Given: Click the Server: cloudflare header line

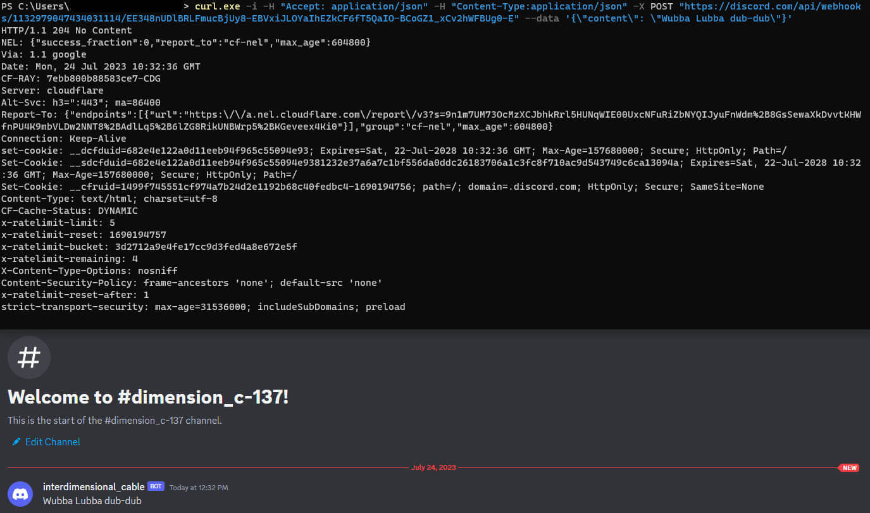Looking at the screenshot, I should pyautogui.click(x=52, y=90).
